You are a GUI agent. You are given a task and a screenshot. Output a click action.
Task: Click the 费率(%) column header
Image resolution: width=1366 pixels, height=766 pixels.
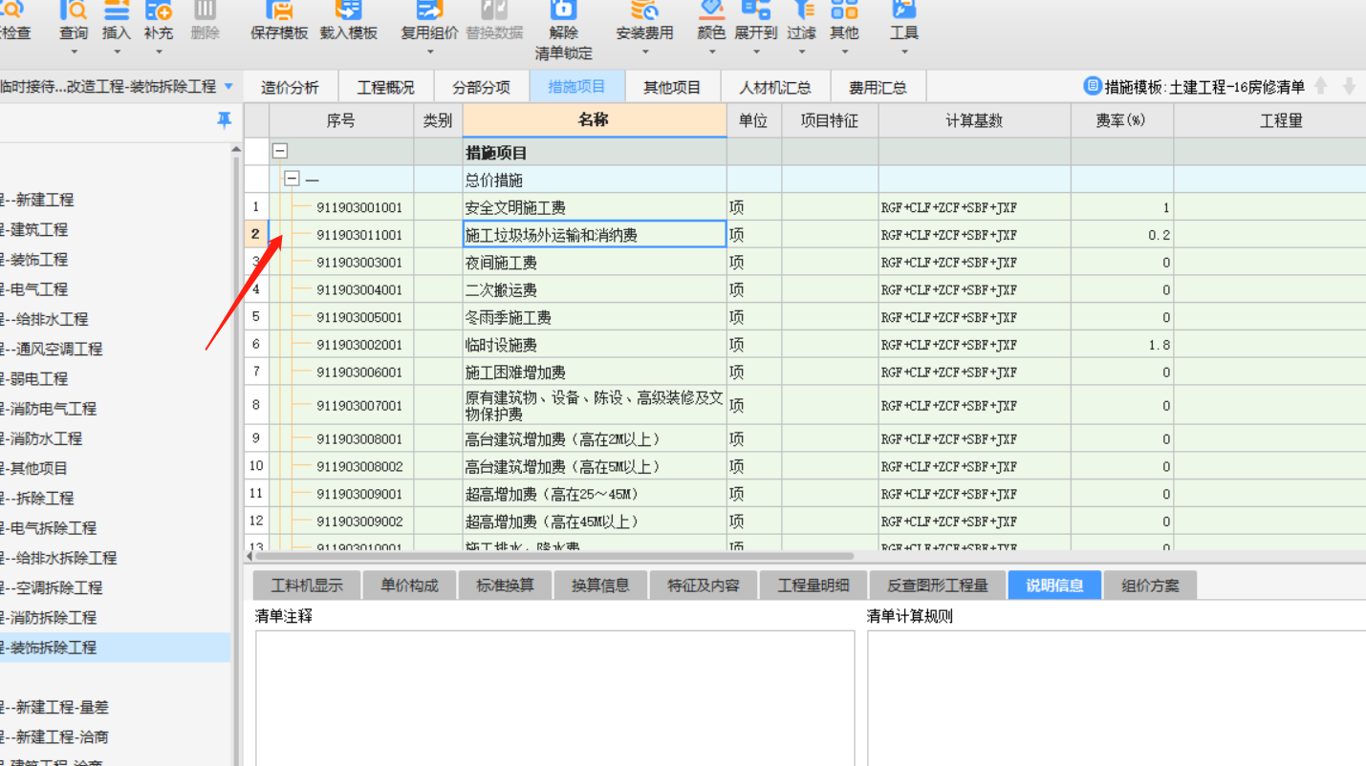(x=1121, y=120)
